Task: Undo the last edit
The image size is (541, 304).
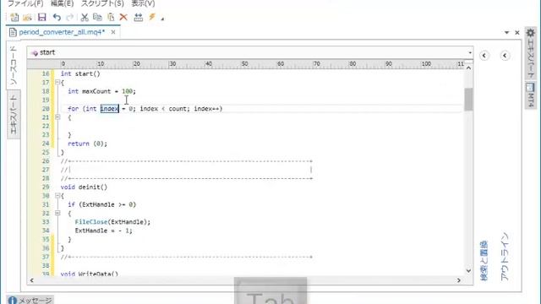Action: click(x=57, y=17)
